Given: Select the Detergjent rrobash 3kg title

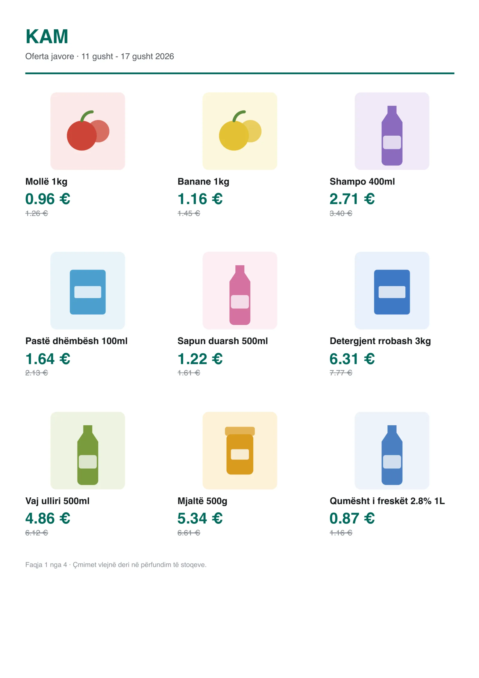Looking at the screenshot, I should tap(380, 341).
